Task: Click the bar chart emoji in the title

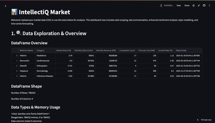Action: [14, 12]
